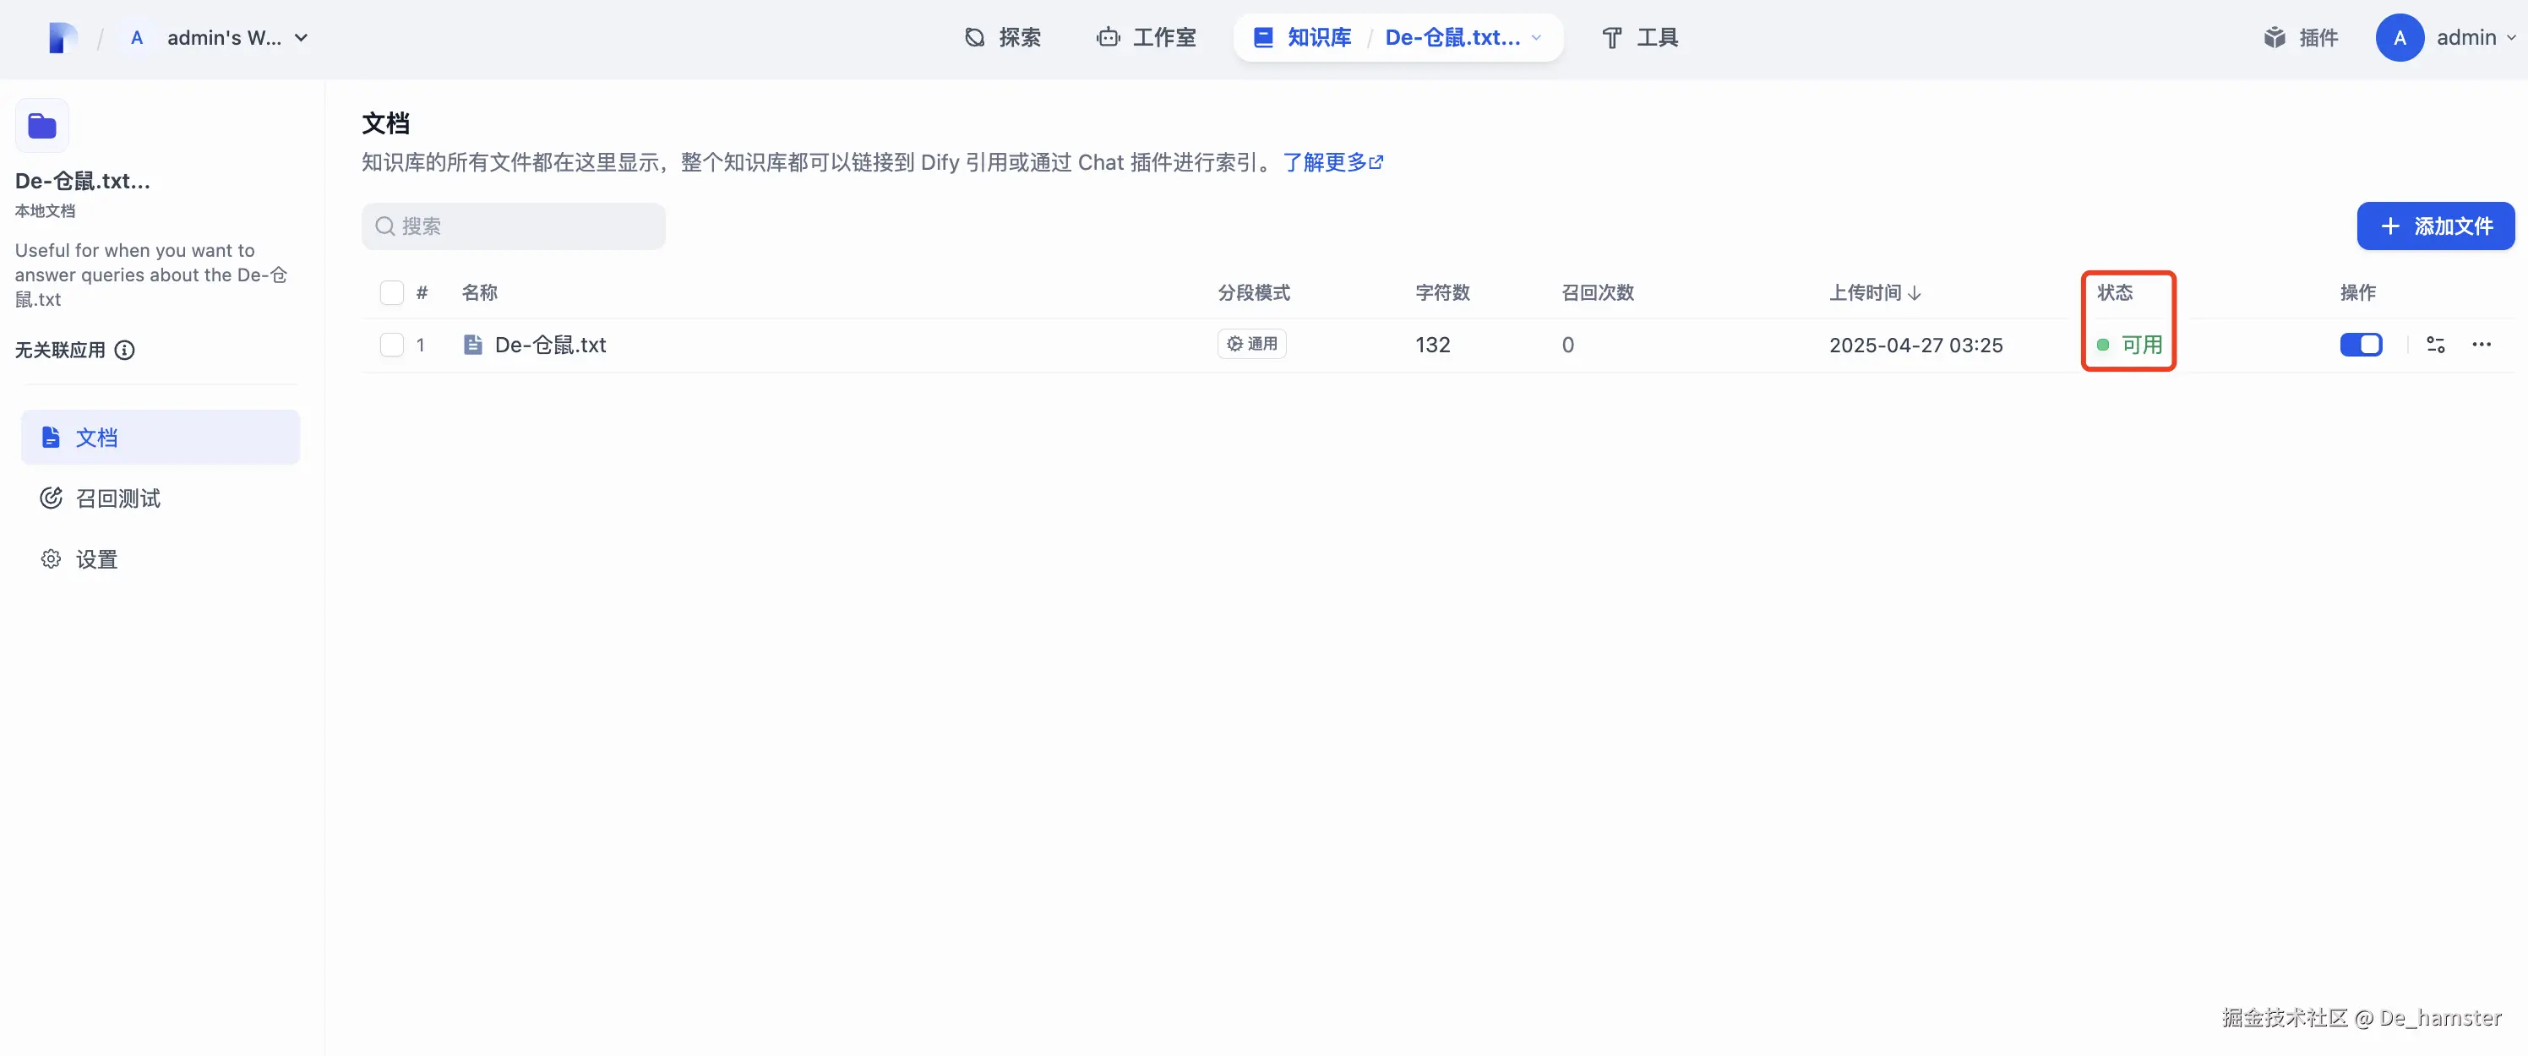The width and height of the screenshot is (2528, 1056).
Task: Expand the knowledge base name dropdown chevron
Action: point(1537,38)
